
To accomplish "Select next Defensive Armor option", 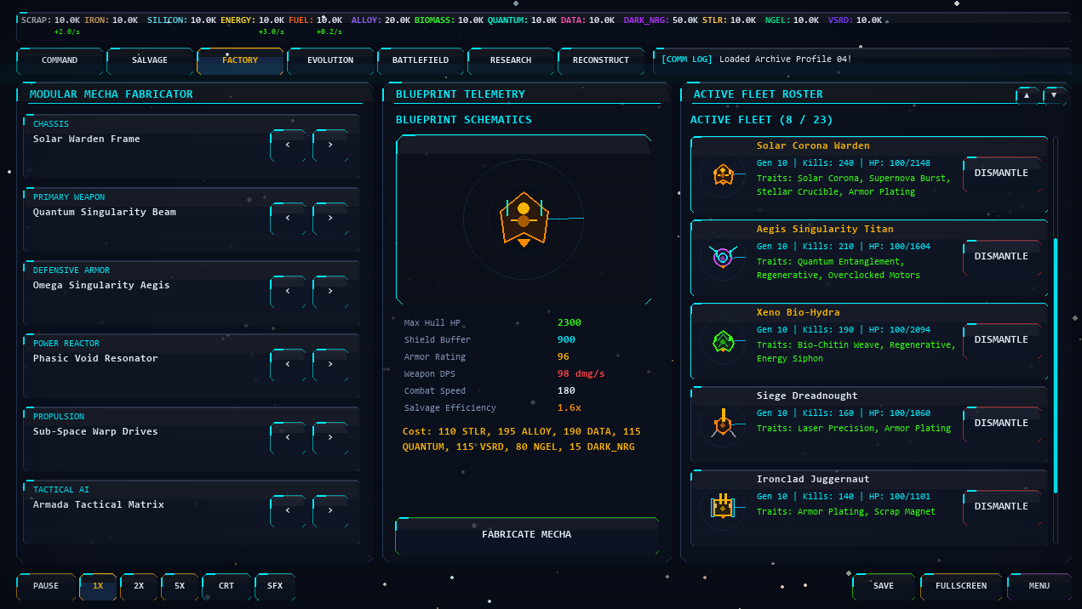I will [330, 292].
